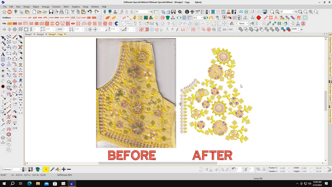Click the red stop-sign octagon icon
This screenshot has height=187, width=332.
[259, 18]
